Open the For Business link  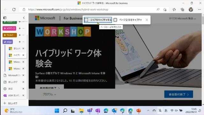pos(73,18)
